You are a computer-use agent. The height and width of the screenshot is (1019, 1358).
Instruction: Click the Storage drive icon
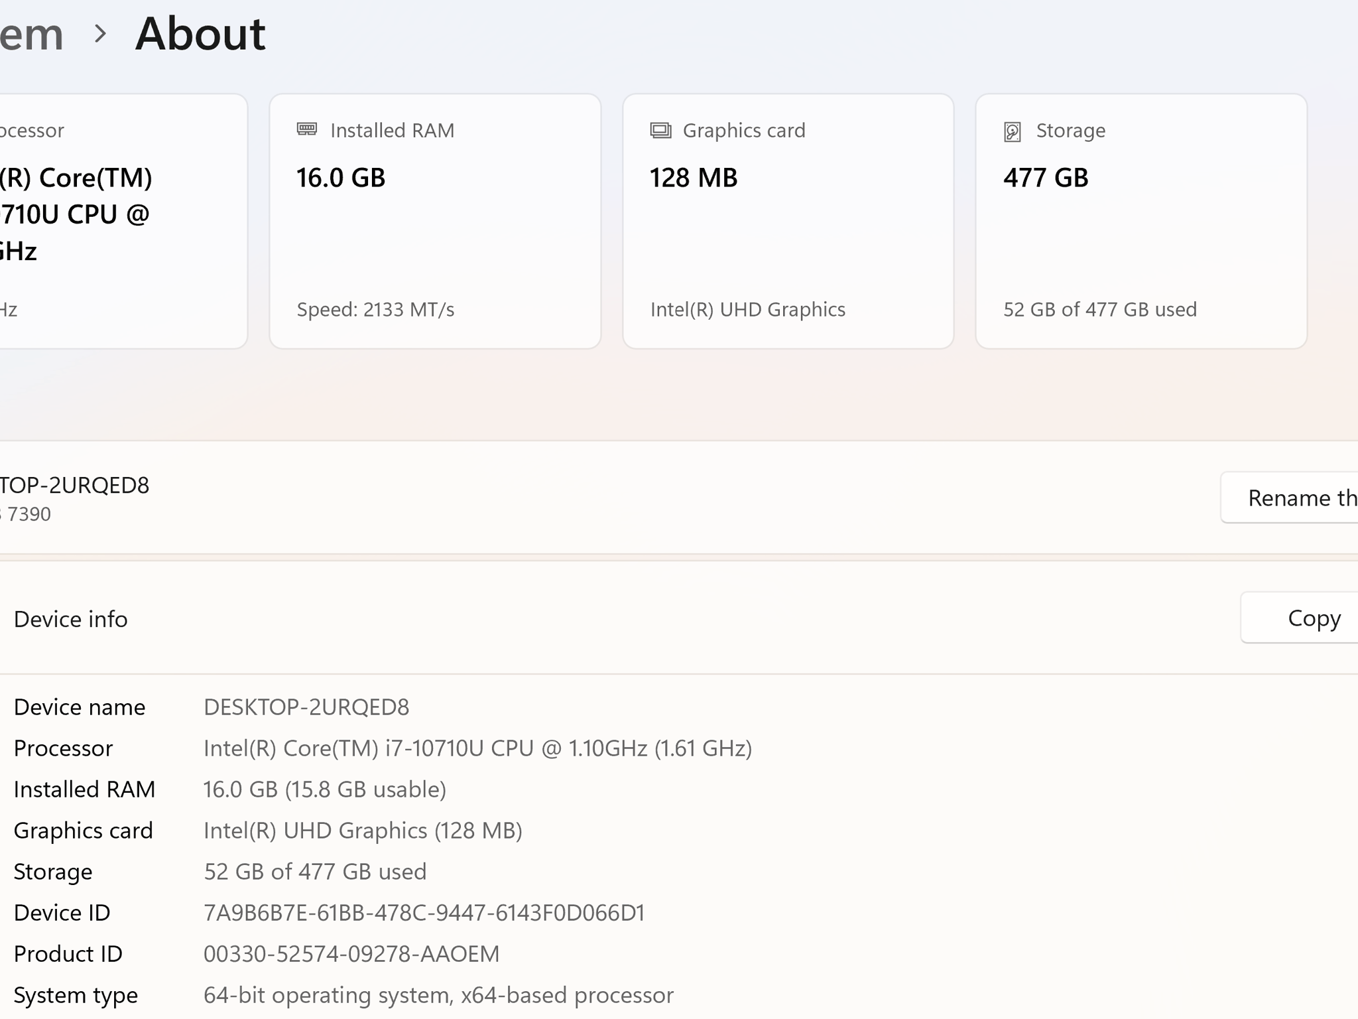[1013, 131]
